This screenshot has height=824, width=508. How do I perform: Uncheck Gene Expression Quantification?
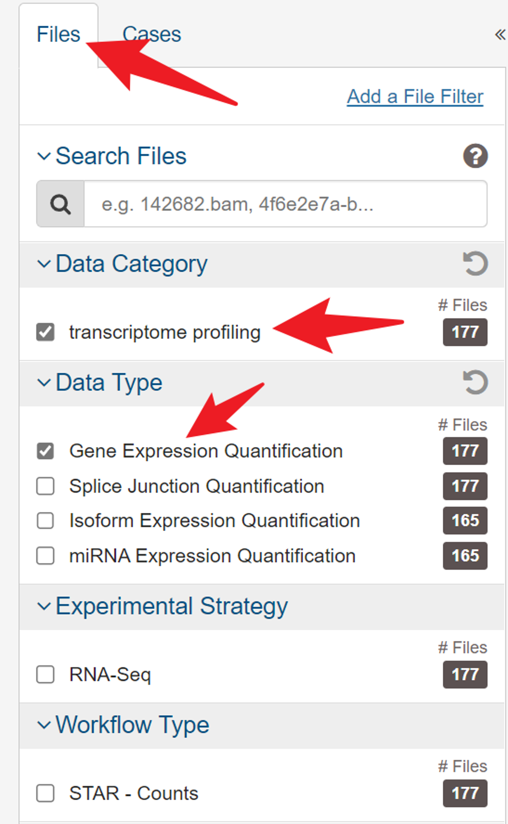[45, 451]
